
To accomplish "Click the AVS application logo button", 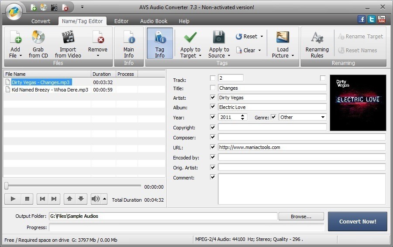I will click(14, 11).
